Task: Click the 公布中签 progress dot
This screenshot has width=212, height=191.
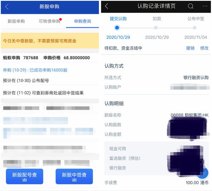Action: 195,28
